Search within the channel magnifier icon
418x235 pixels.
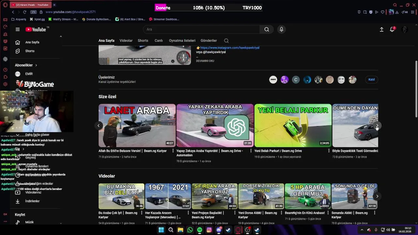226,41
